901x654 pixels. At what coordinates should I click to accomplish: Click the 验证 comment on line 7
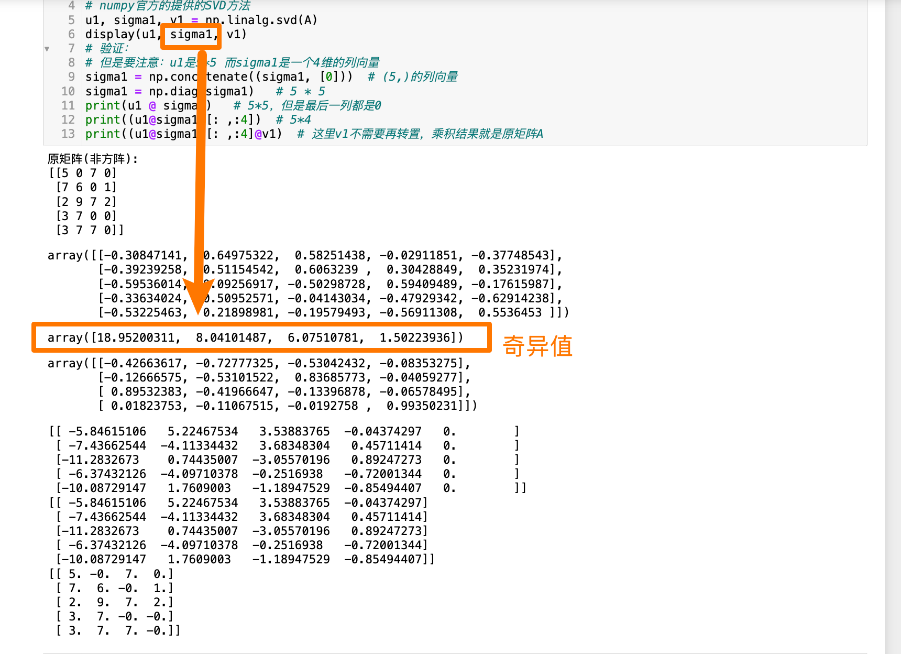pyautogui.click(x=113, y=49)
